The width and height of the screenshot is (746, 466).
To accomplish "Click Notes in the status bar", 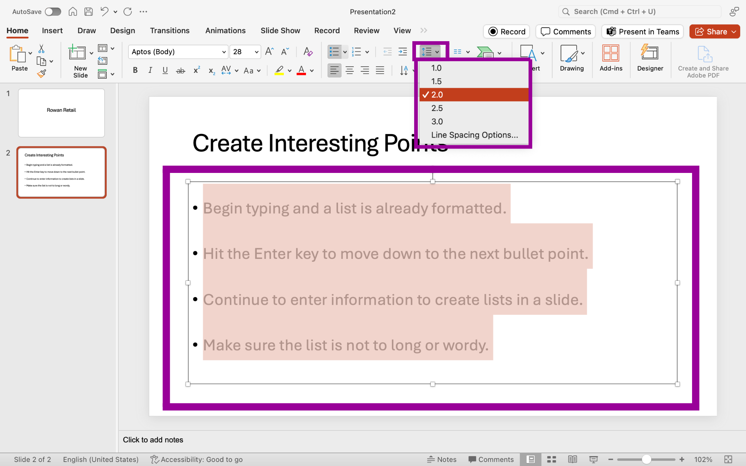I will pos(441,459).
